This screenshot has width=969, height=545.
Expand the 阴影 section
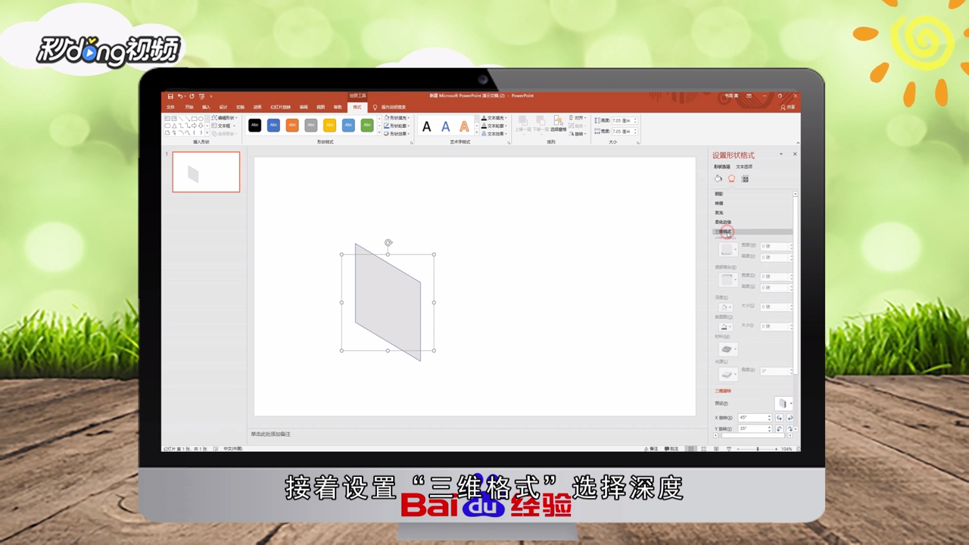[719, 194]
